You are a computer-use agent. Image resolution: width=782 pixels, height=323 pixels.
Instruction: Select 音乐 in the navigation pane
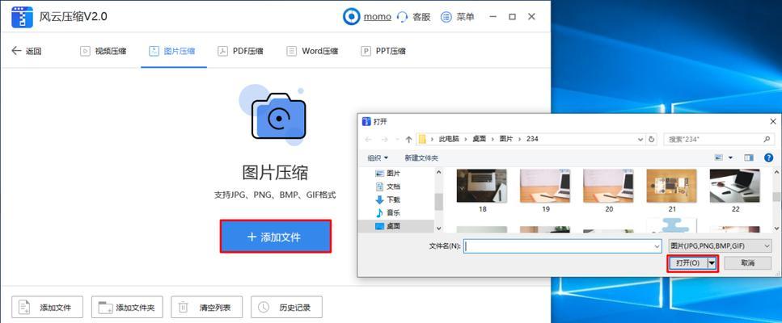click(387, 212)
